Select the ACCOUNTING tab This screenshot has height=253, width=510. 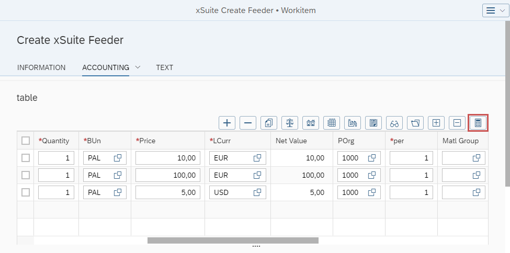coord(106,67)
